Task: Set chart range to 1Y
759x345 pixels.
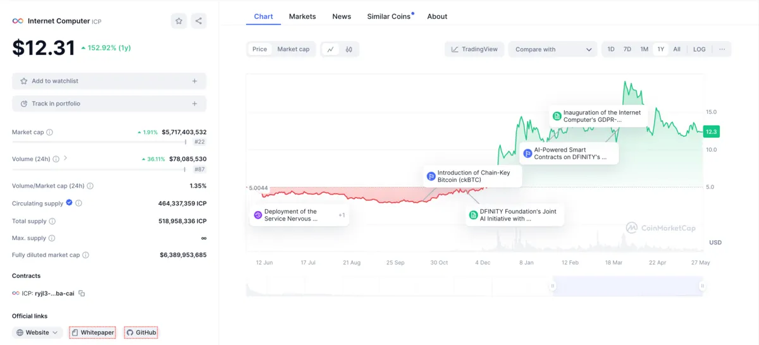Action: (661, 49)
